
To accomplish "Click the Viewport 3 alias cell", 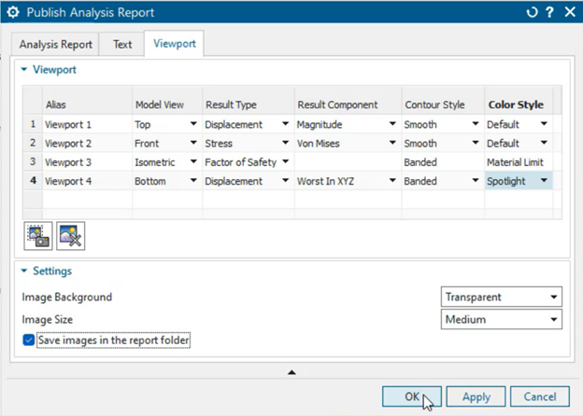I will click(88, 161).
